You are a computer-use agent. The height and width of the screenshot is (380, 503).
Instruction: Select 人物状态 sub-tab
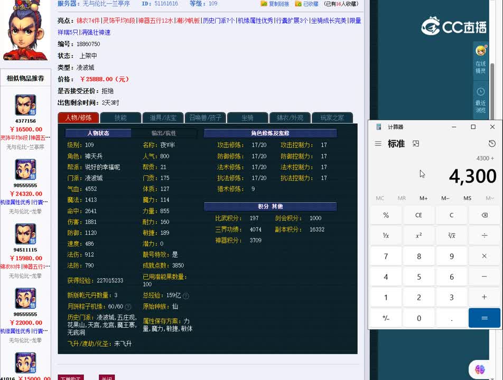pyautogui.click(x=98, y=133)
